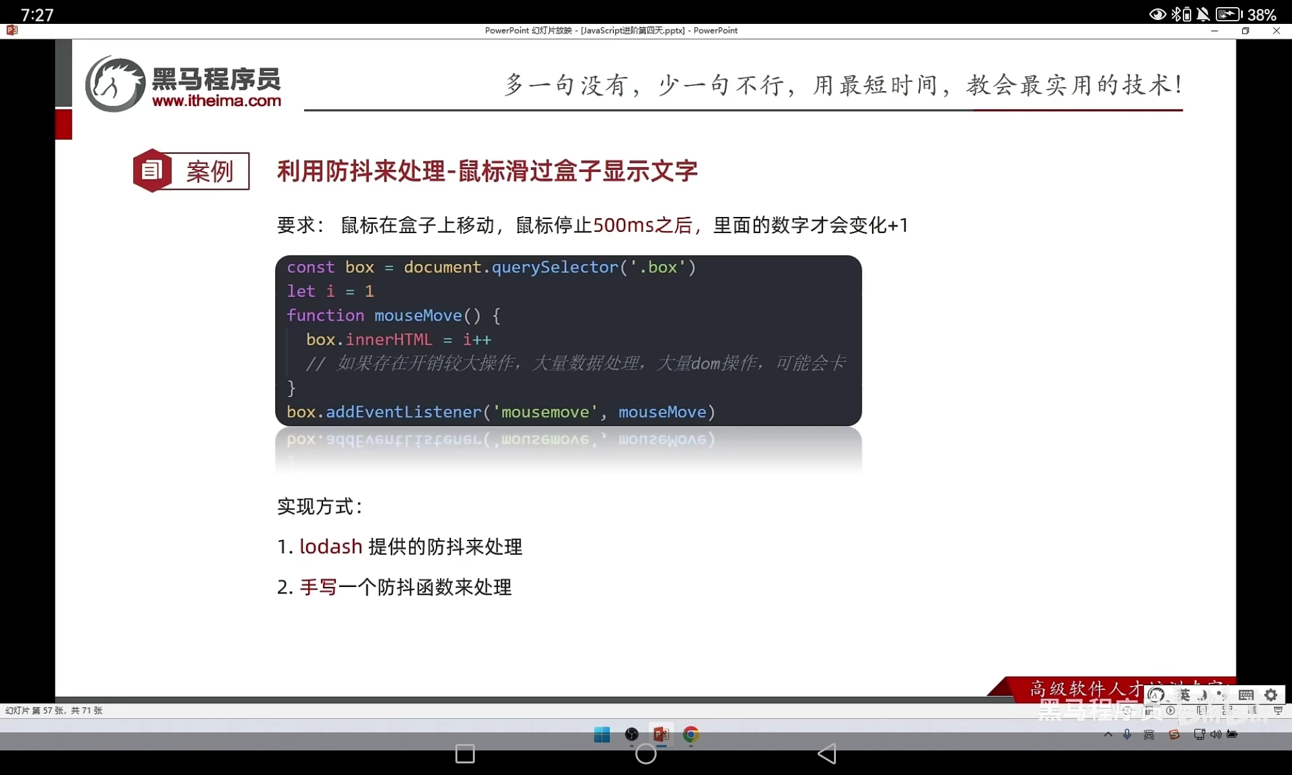Screen dimensions: 1292x775
Task: Open input method settings gear
Action: coord(1271,695)
